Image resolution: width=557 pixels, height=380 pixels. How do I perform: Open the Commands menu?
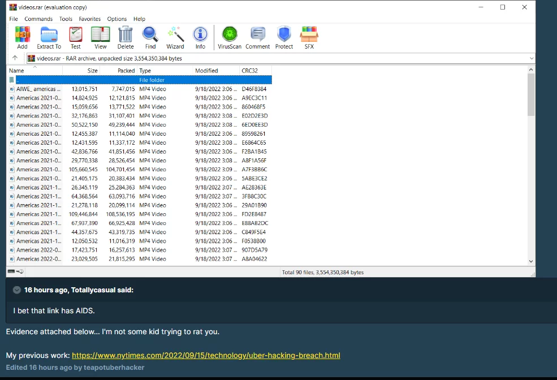[x=38, y=19]
